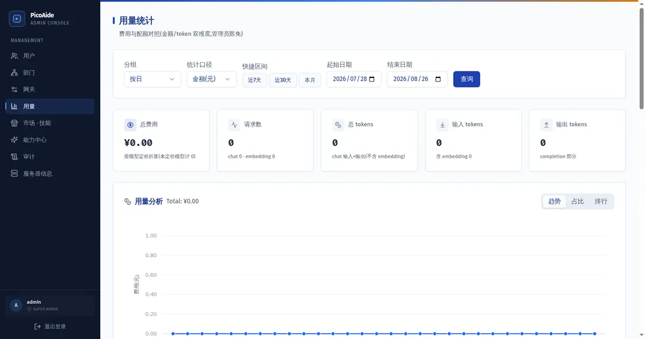Open the 分组 按日 dropdown

click(152, 79)
